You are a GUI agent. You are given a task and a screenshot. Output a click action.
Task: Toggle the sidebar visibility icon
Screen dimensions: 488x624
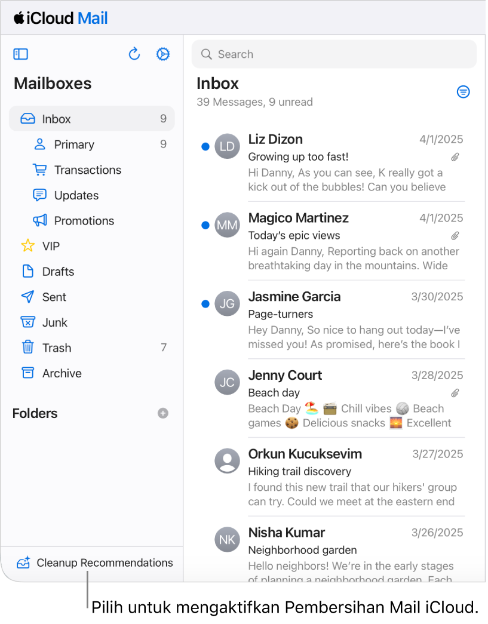point(21,54)
